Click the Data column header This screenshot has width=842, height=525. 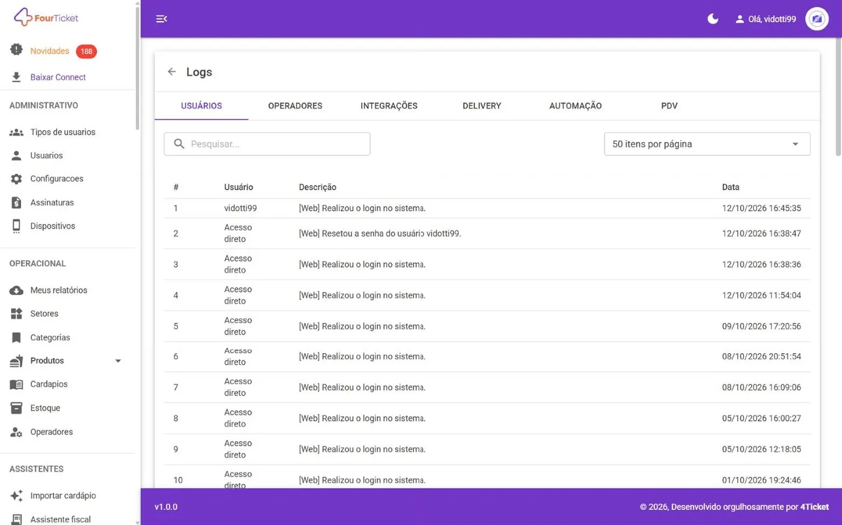tap(731, 187)
